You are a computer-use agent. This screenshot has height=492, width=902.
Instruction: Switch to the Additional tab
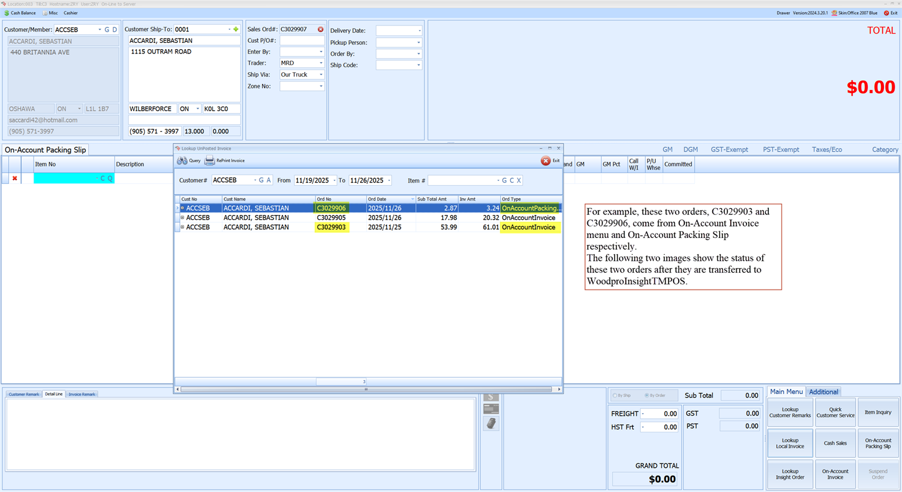click(x=824, y=392)
